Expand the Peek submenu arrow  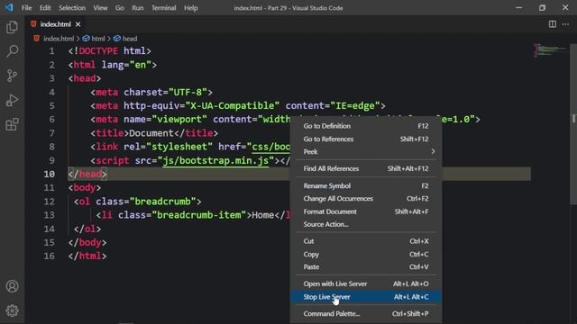[x=433, y=152]
